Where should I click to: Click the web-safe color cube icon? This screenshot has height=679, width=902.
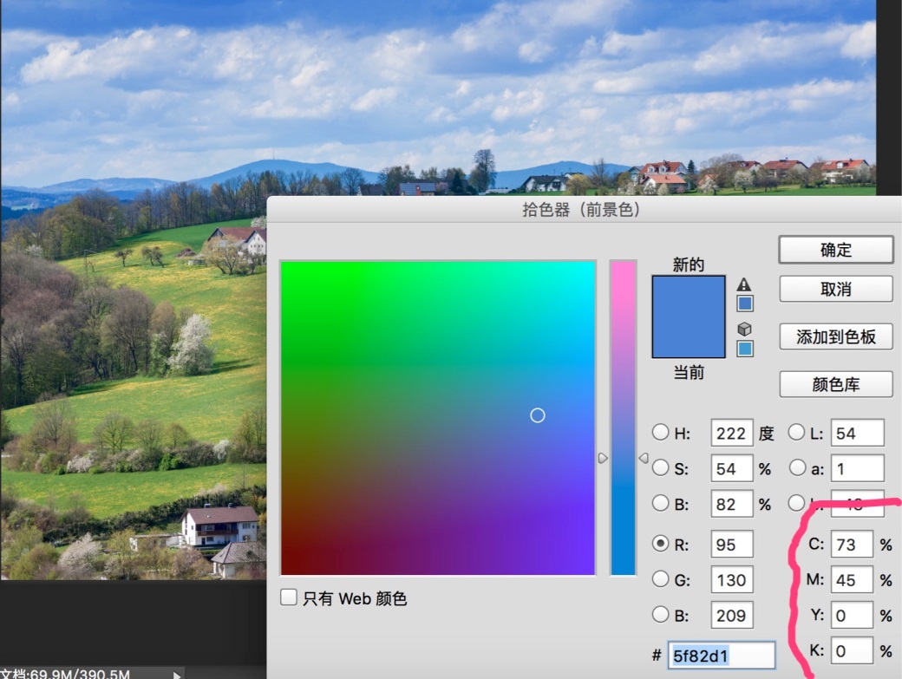pyautogui.click(x=744, y=329)
